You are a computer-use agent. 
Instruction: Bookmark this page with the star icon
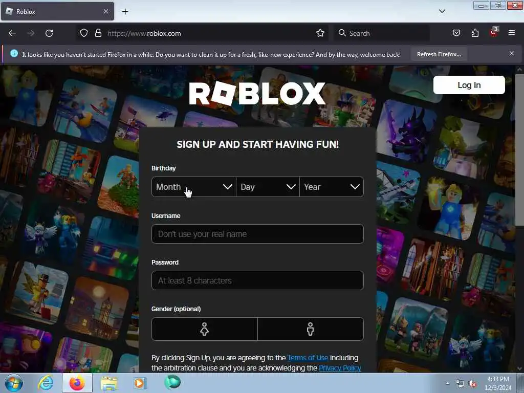[320, 33]
